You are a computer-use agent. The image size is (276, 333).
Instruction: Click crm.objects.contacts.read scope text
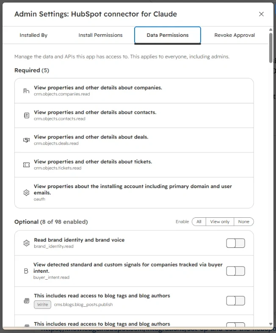[60, 119]
